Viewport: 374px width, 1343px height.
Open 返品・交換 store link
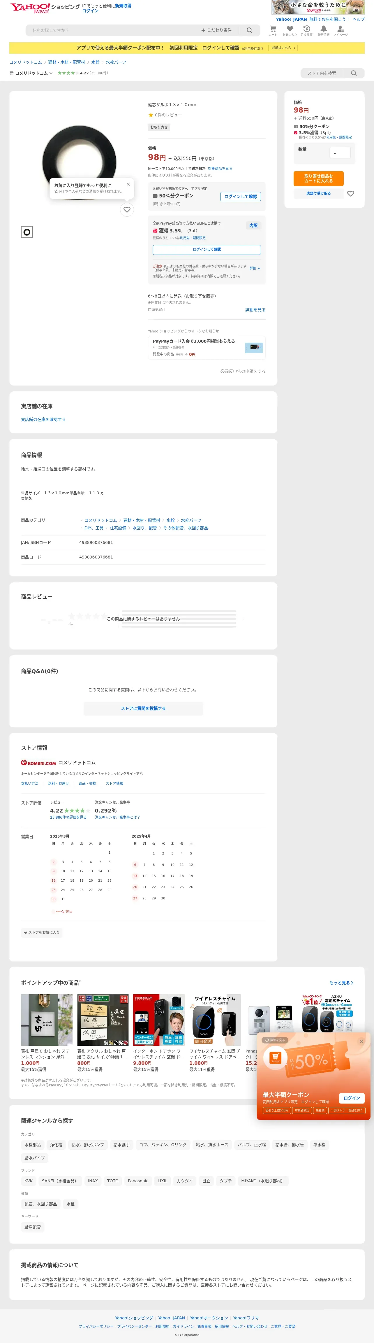pyautogui.click(x=87, y=783)
